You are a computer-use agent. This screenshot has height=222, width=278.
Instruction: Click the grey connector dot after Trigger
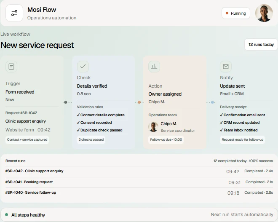[x=65, y=102]
